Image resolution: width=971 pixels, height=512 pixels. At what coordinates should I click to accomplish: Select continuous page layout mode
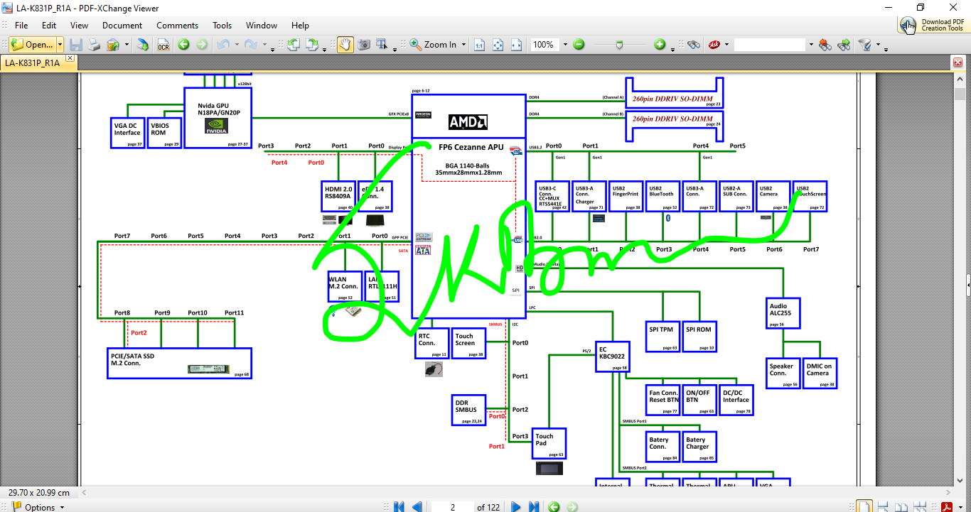click(883, 506)
